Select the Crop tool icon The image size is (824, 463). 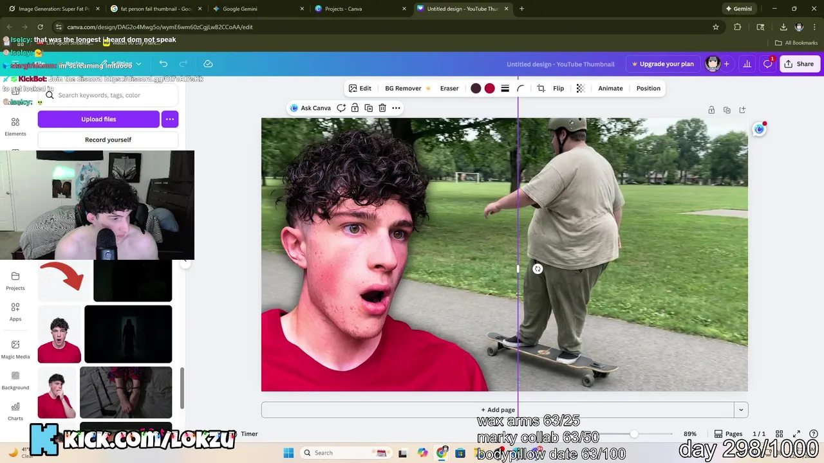[541, 88]
